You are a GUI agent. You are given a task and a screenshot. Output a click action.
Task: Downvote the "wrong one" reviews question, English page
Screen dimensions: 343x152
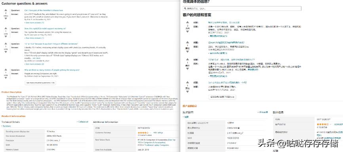(x=6, y=78)
